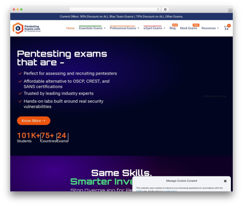Image resolution: width=243 pixels, height=206 pixels.
Task: Click the macOS green maximize window button
Action: point(21,10)
